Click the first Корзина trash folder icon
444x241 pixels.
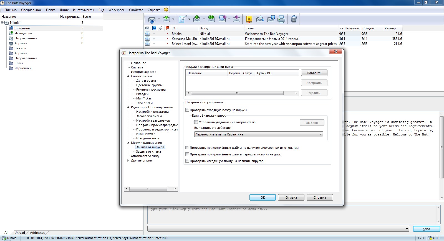pos(11,43)
